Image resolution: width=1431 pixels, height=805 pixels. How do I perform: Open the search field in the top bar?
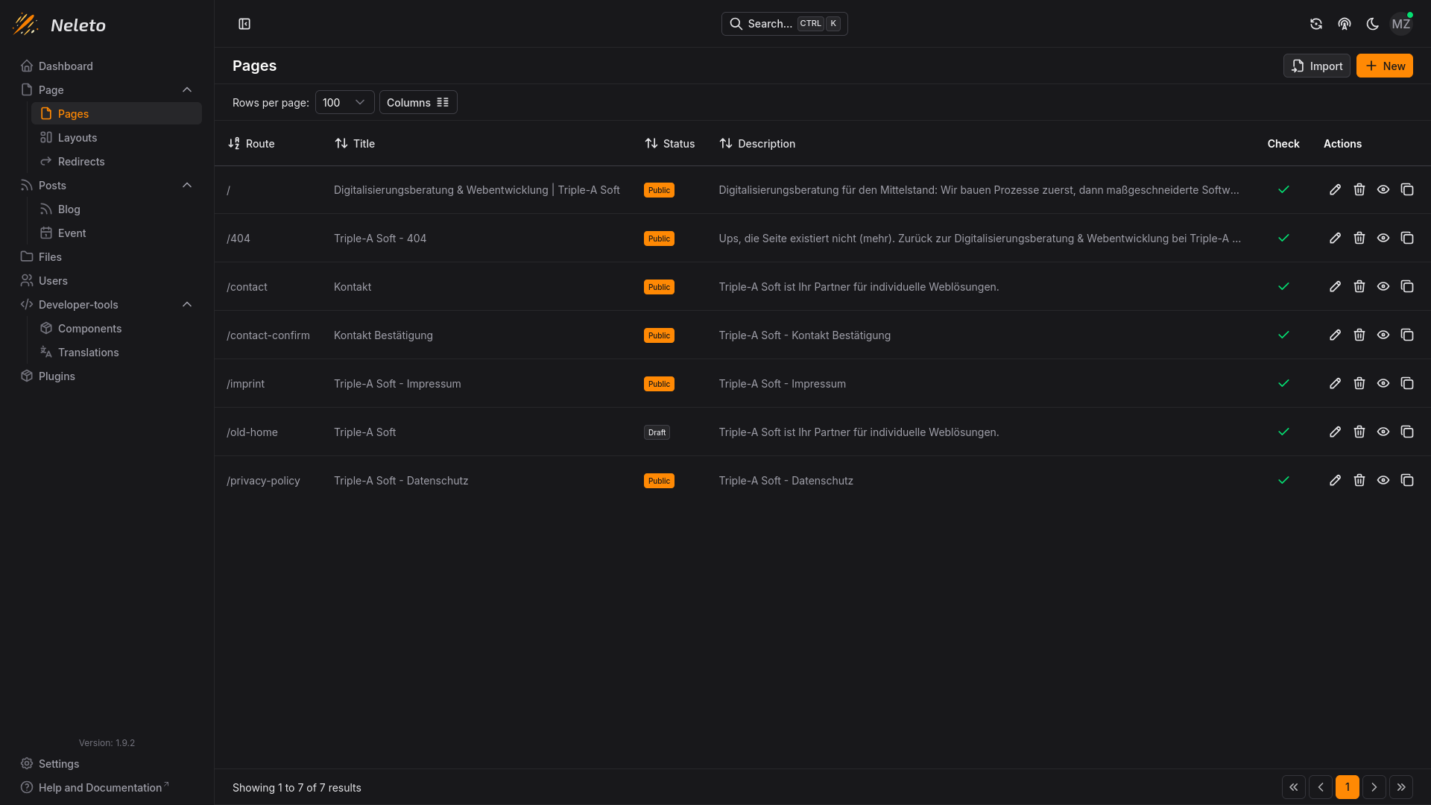pyautogui.click(x=784, y=24)
